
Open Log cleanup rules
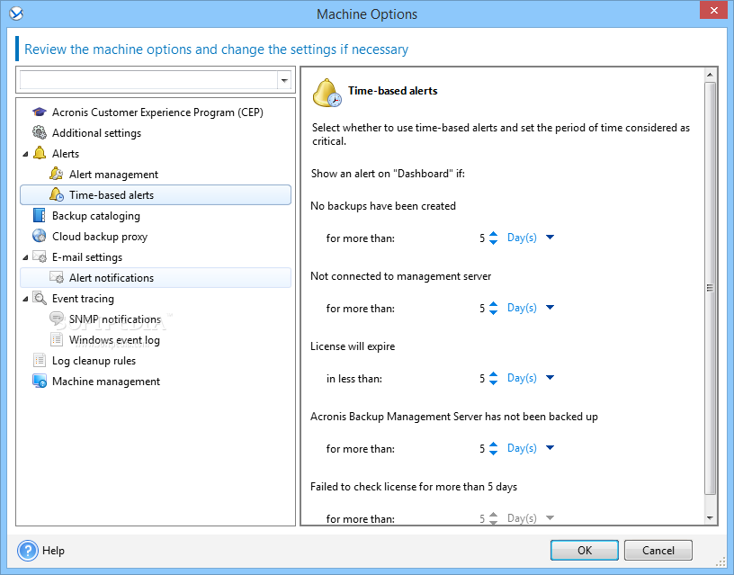[x=94, y=361]
